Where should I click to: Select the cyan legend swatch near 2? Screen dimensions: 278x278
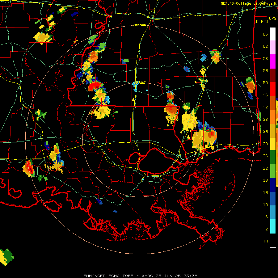273,226
